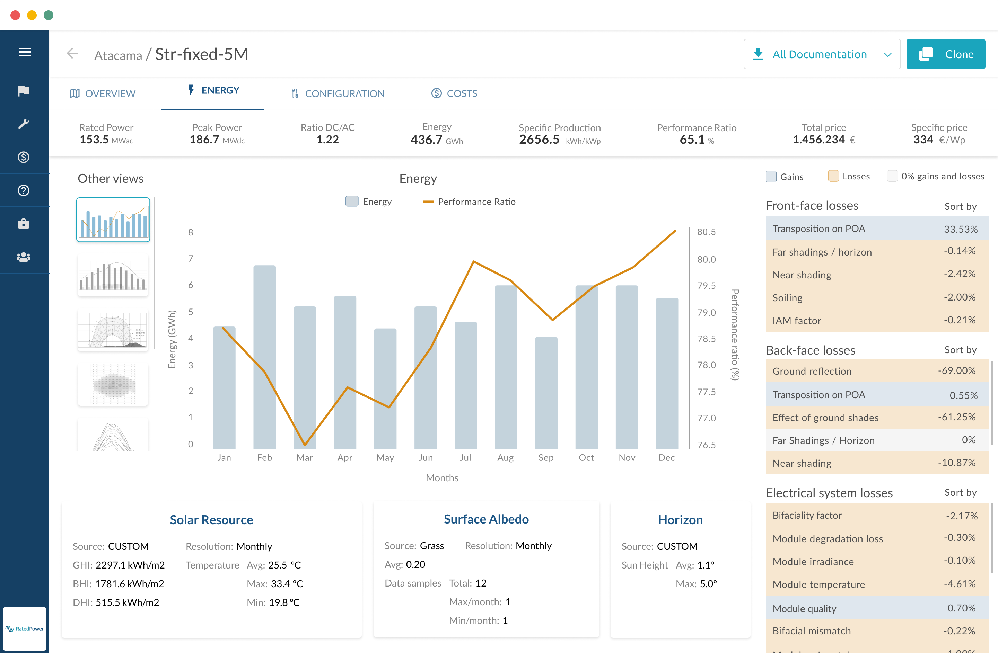Expand the All Documentation dropdown arrow
The height and width of the screenshot is (653, 998).
pyautogui.click(x=887, y=54)
